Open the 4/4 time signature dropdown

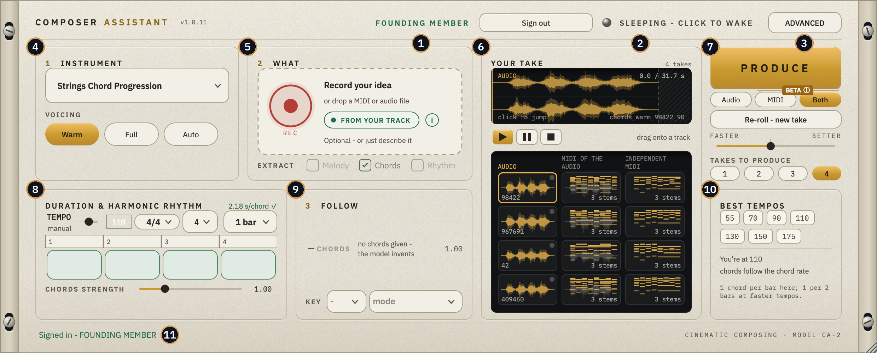[x=157, y=222]
